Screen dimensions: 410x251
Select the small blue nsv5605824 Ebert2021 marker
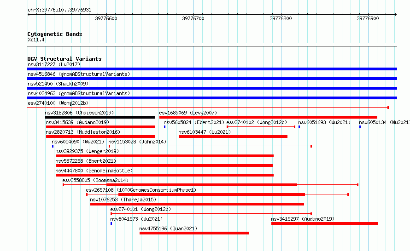[165, 127]
